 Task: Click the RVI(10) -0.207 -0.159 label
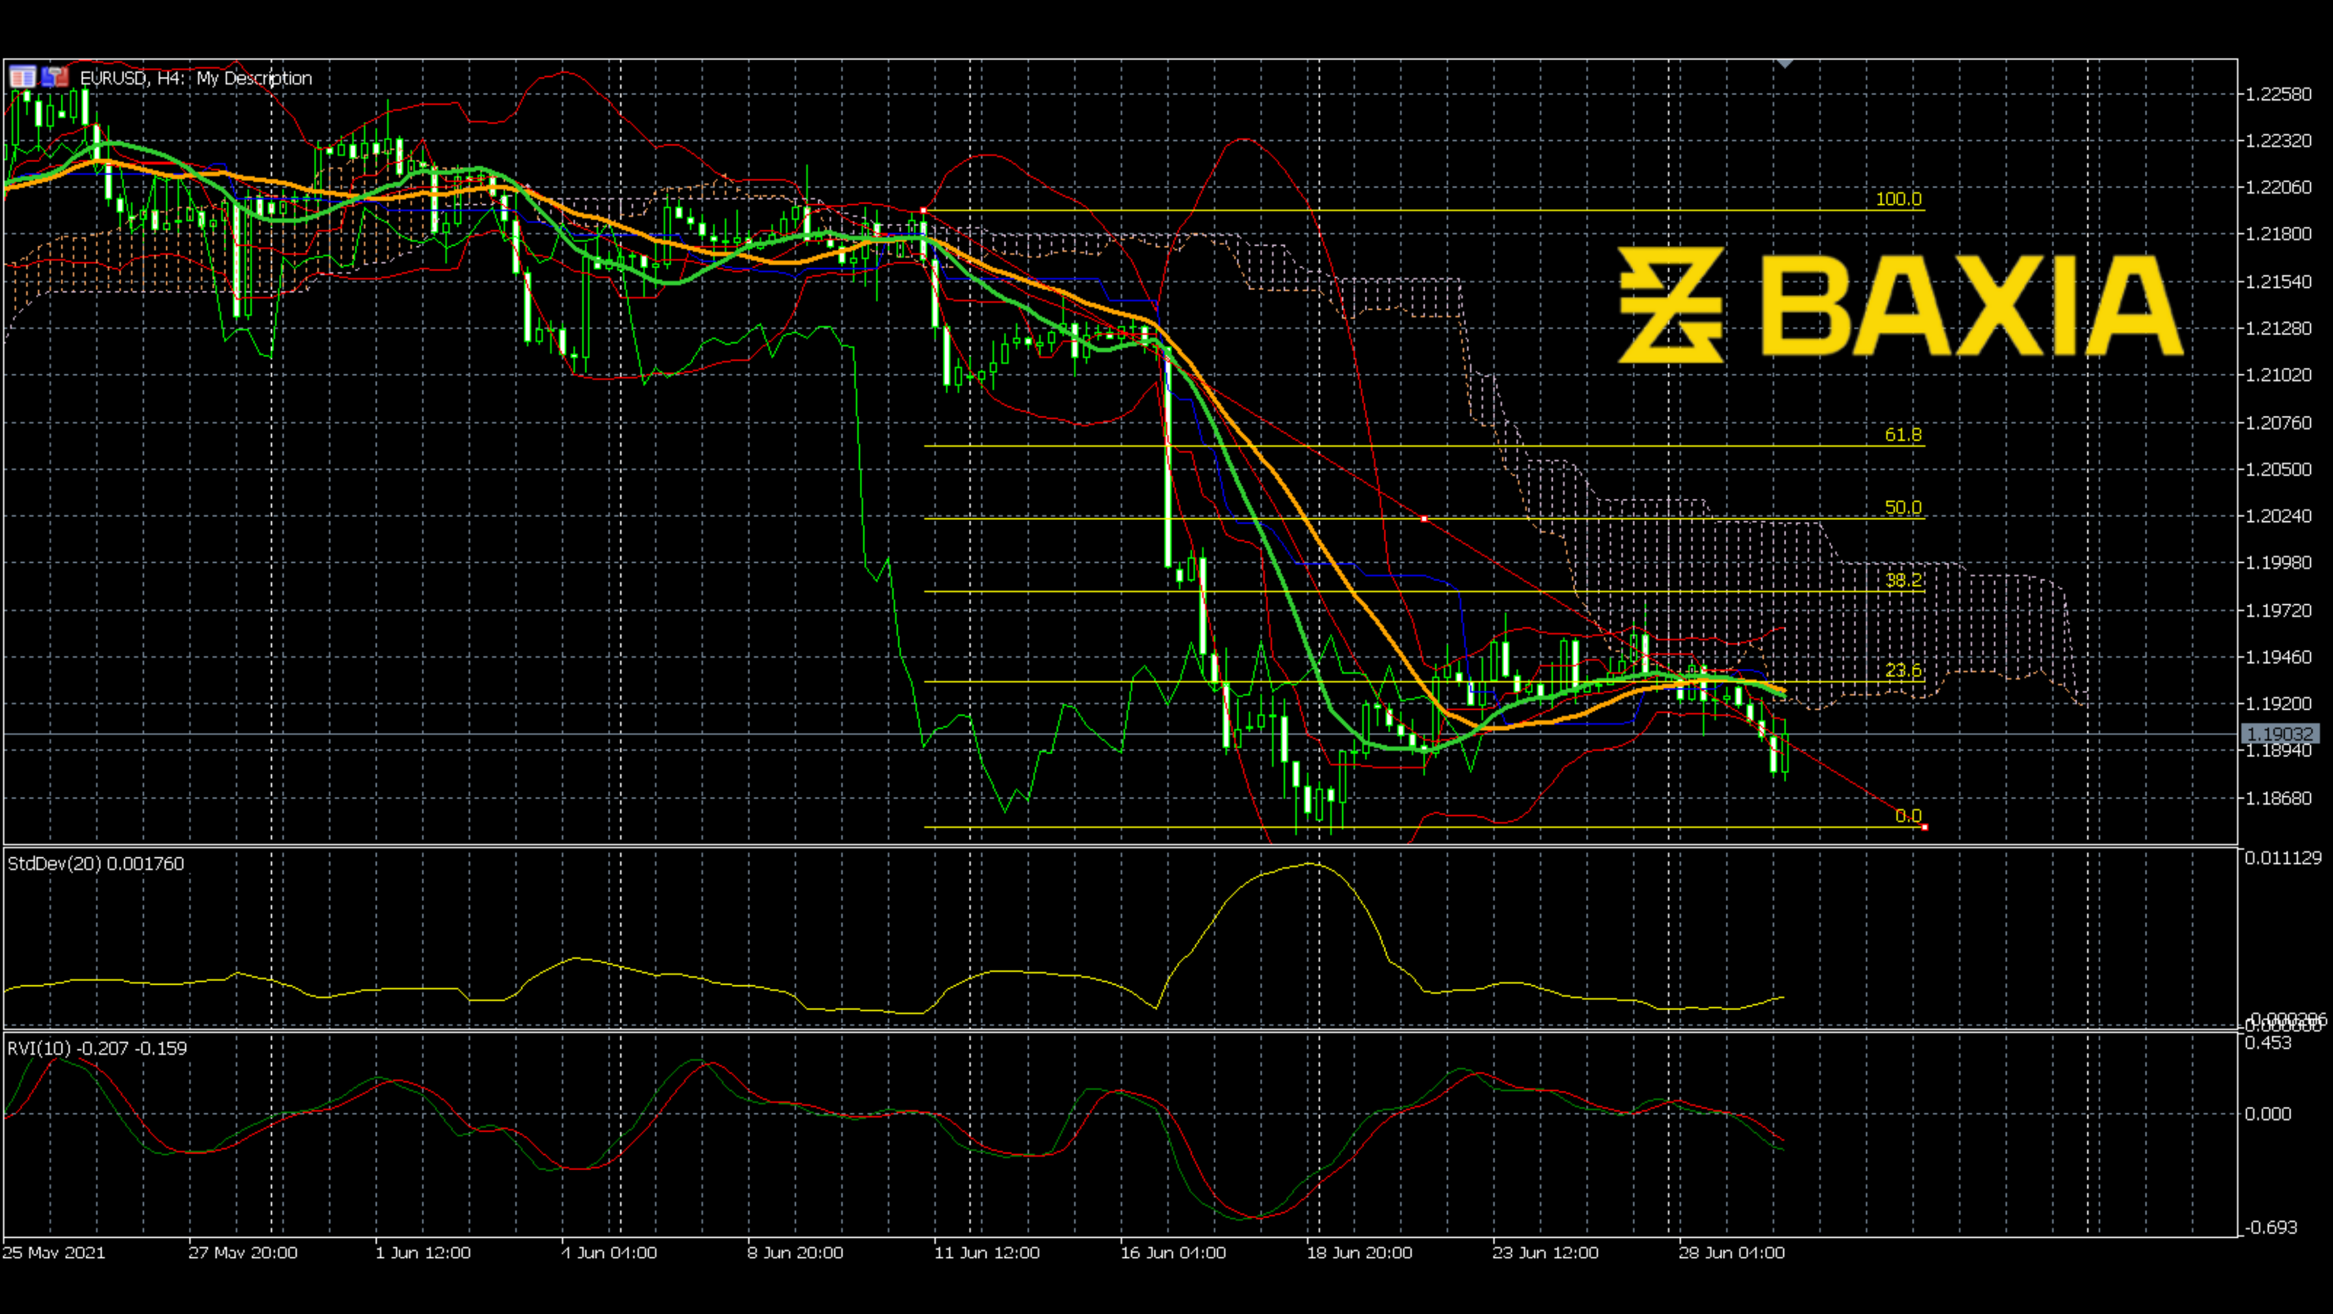[97, 1049]
